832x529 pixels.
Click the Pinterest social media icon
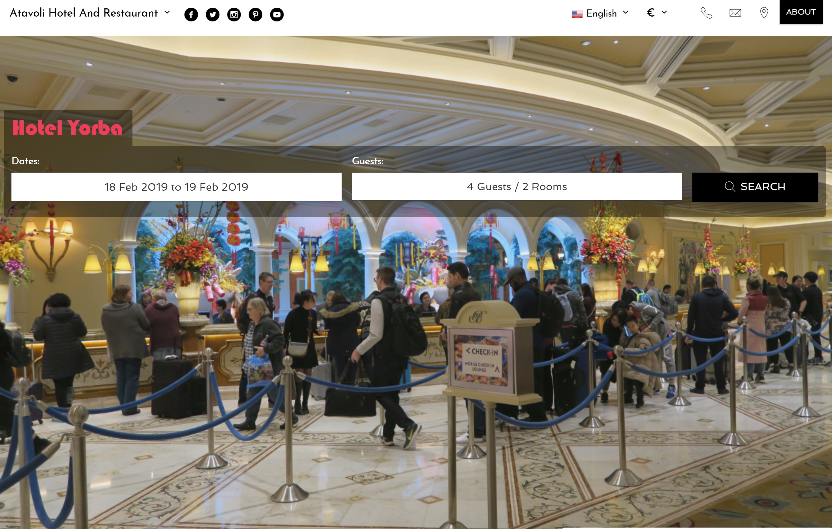pos(255,14)
